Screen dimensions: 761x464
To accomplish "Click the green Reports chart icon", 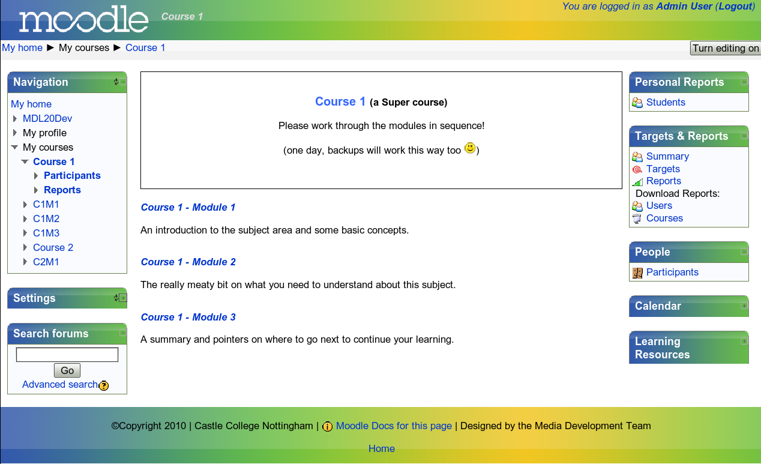I will tap(638, 181).
